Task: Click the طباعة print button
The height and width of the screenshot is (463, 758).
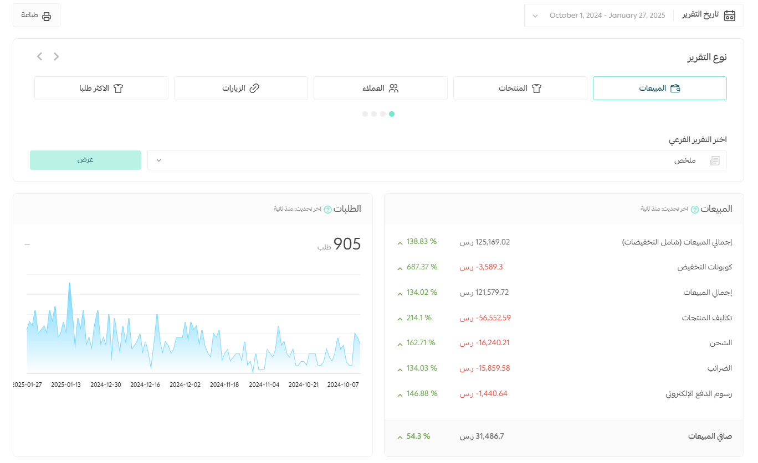Action: coord(37,15)
